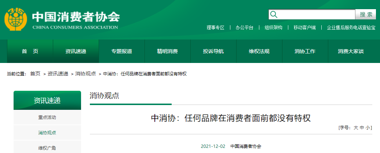Open 专题报道 navigation item
The height and width of the screenshot is (153, 380).
[x=122, y=51]
